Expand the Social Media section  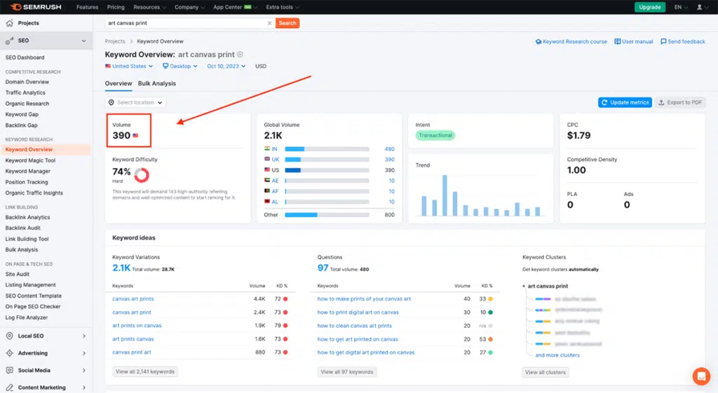point(84,370)
